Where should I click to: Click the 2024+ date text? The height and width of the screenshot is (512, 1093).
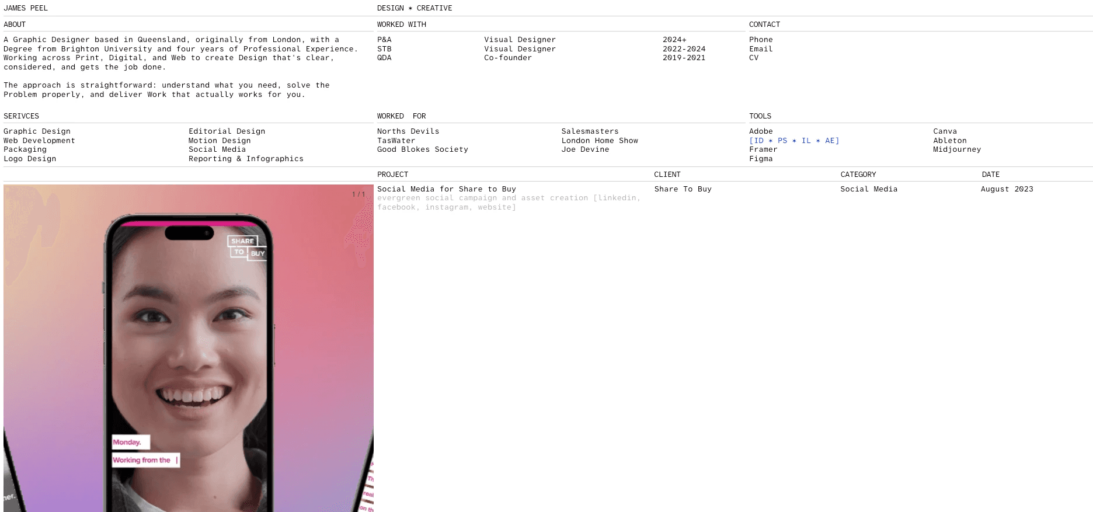pyautogui.click(x=674, y=40)
